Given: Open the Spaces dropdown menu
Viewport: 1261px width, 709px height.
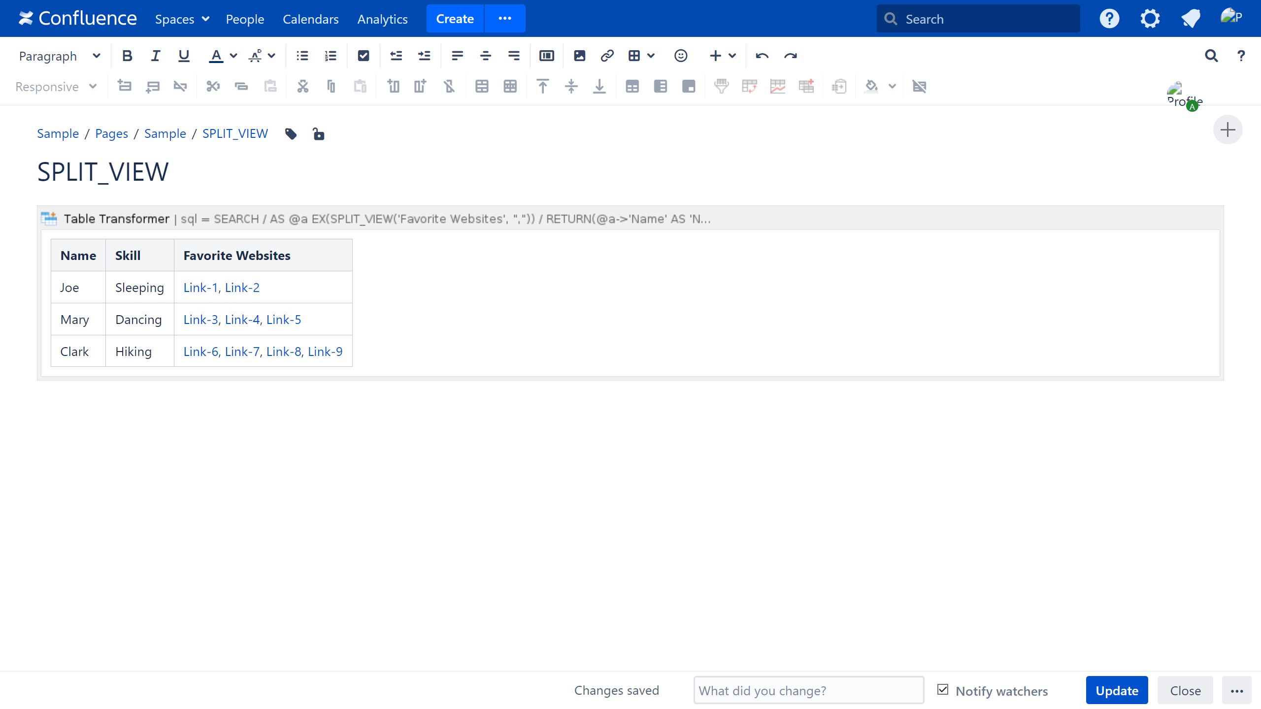Looking at the screenshot, I should [182, 19].
